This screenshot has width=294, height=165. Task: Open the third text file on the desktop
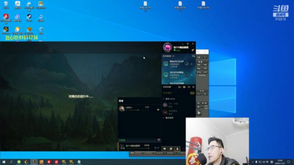[x=203, y=5]
